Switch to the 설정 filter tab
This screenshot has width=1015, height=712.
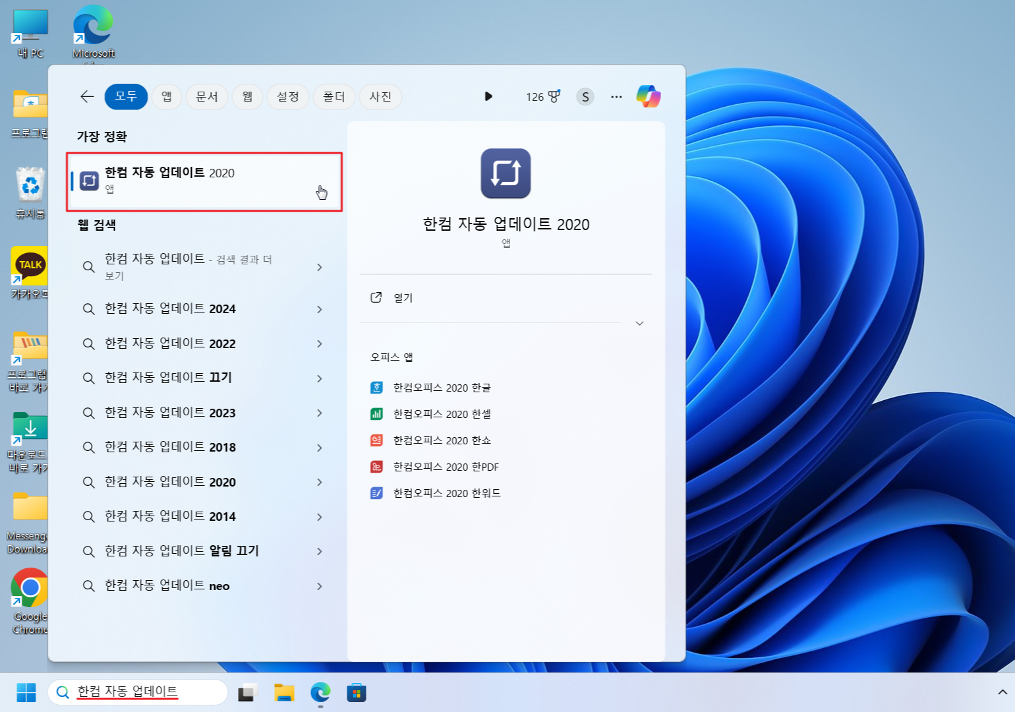pos(288,97)
